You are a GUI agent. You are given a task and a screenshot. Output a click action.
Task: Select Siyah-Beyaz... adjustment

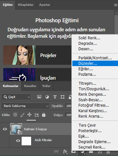tap(95, 100)
